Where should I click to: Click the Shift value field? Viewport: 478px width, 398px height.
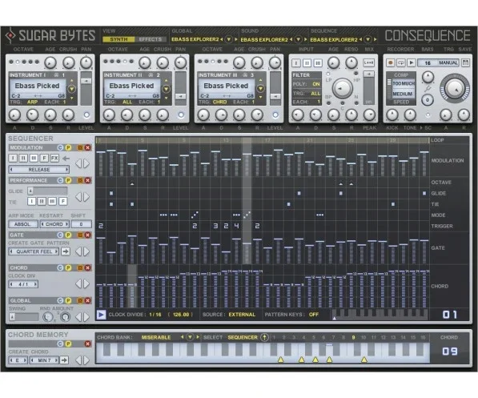[x=81, y=224]
